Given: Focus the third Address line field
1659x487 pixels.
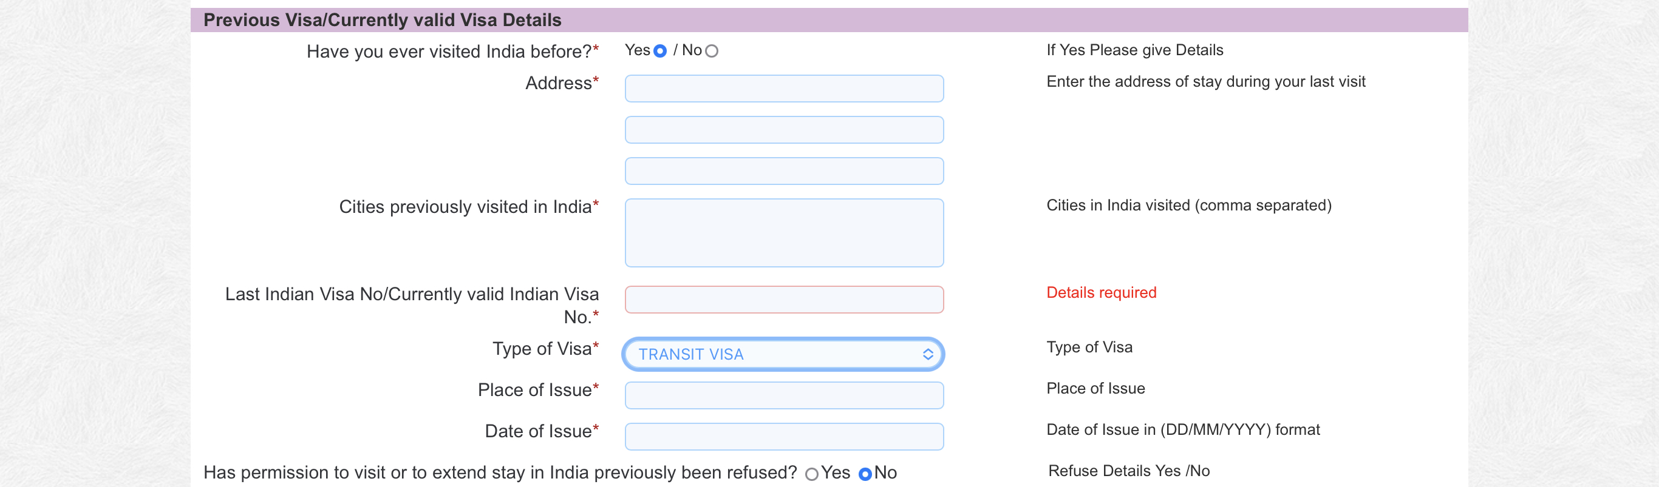Looking at the screenshot, I should 784,171.
